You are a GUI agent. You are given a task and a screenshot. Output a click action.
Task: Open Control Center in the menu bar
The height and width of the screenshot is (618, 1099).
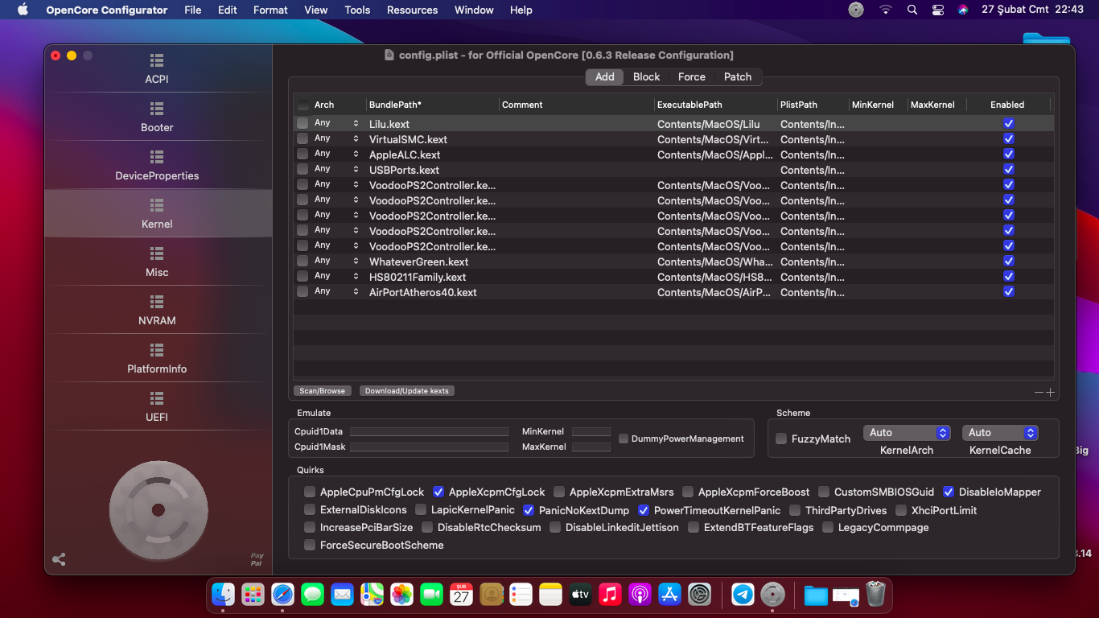point(938,10)
